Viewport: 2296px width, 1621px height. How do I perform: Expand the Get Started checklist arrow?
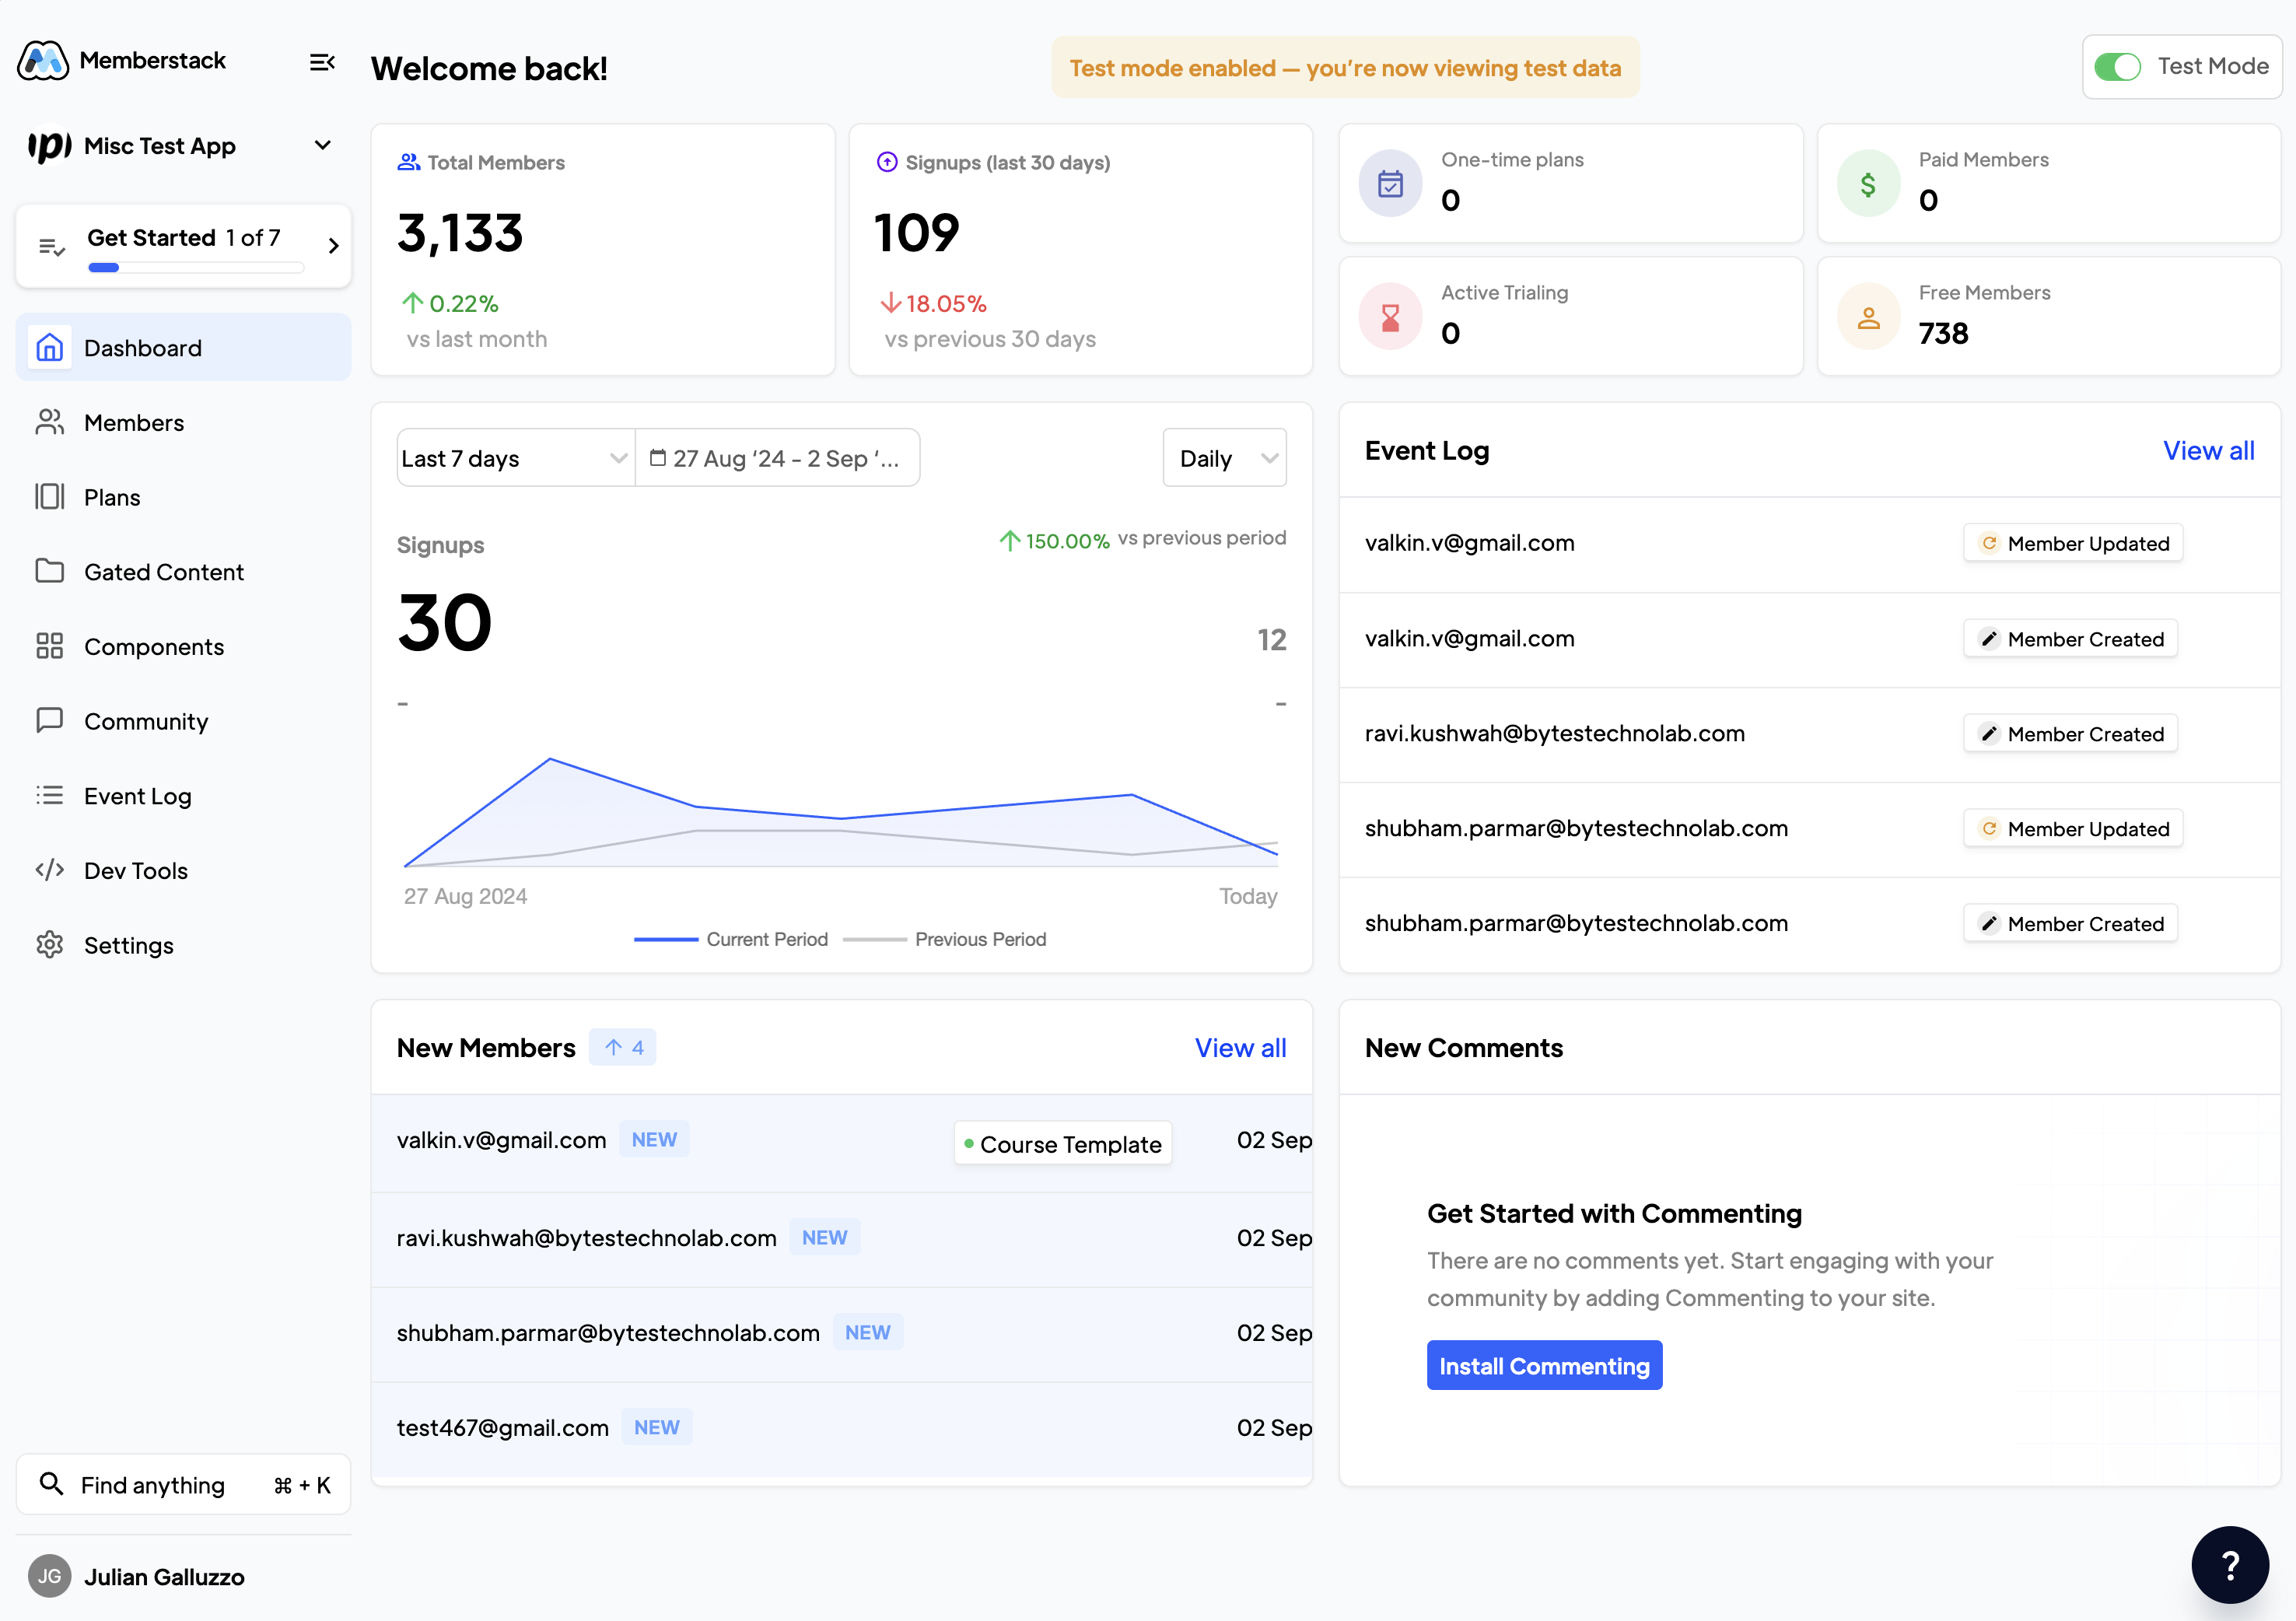334,246
